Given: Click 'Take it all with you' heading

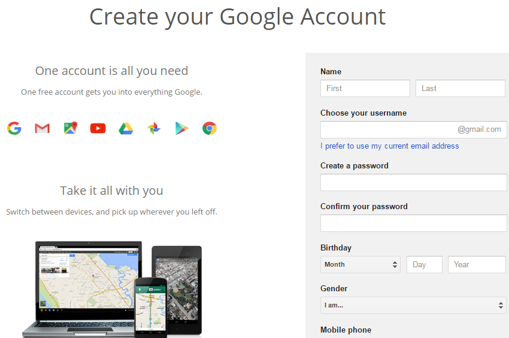Looking at the screenshot, I should 111,191.
